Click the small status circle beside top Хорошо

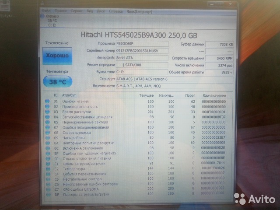42,16
